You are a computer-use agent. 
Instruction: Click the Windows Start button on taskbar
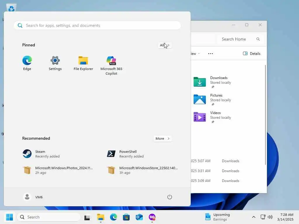tap(9, 217)
